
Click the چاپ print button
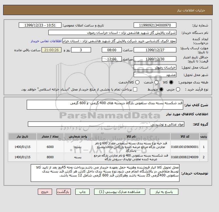click(82, 192)
